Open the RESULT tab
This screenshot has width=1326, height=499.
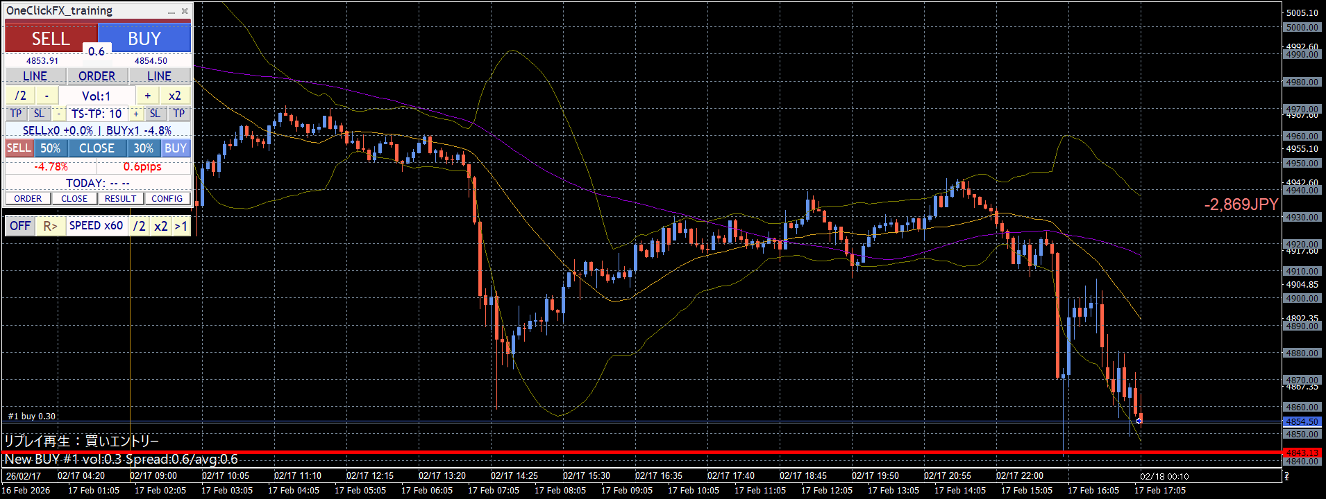[121, 198]
